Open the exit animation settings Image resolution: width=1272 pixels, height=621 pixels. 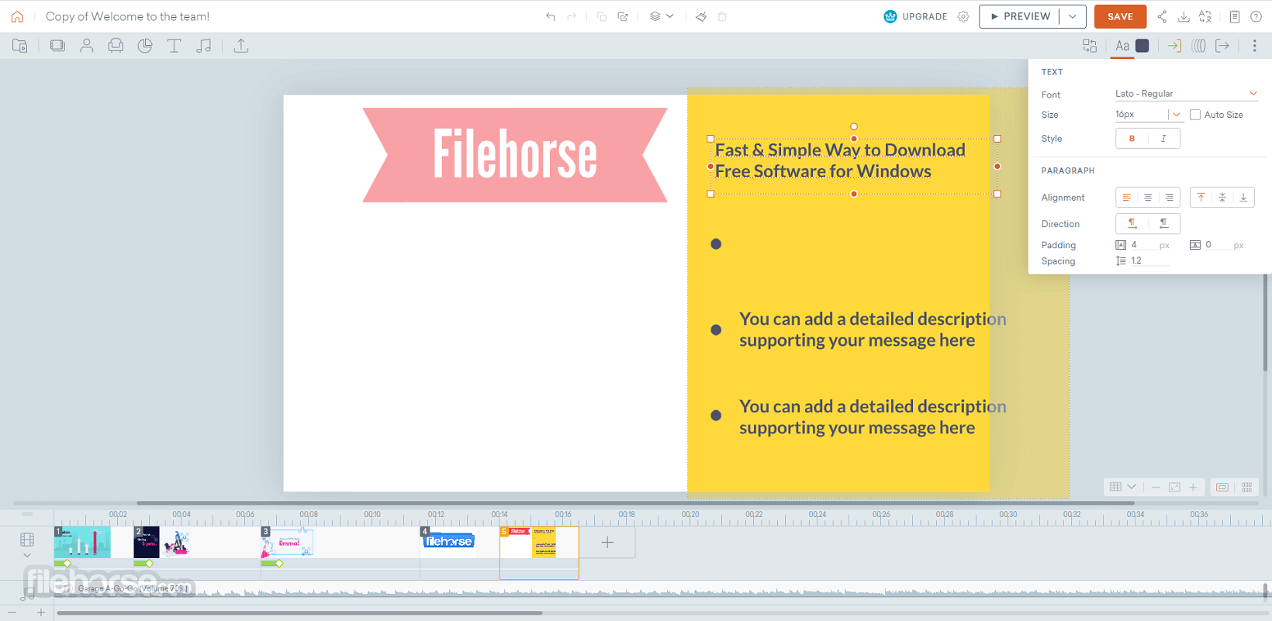coord(1222,46)
